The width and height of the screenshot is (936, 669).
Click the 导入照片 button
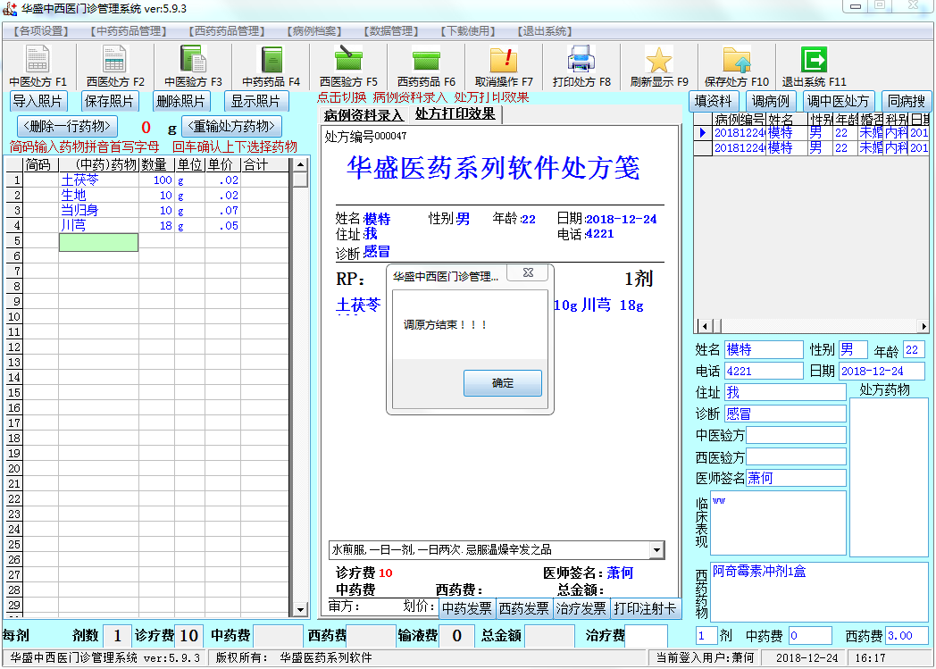point(38,101)
